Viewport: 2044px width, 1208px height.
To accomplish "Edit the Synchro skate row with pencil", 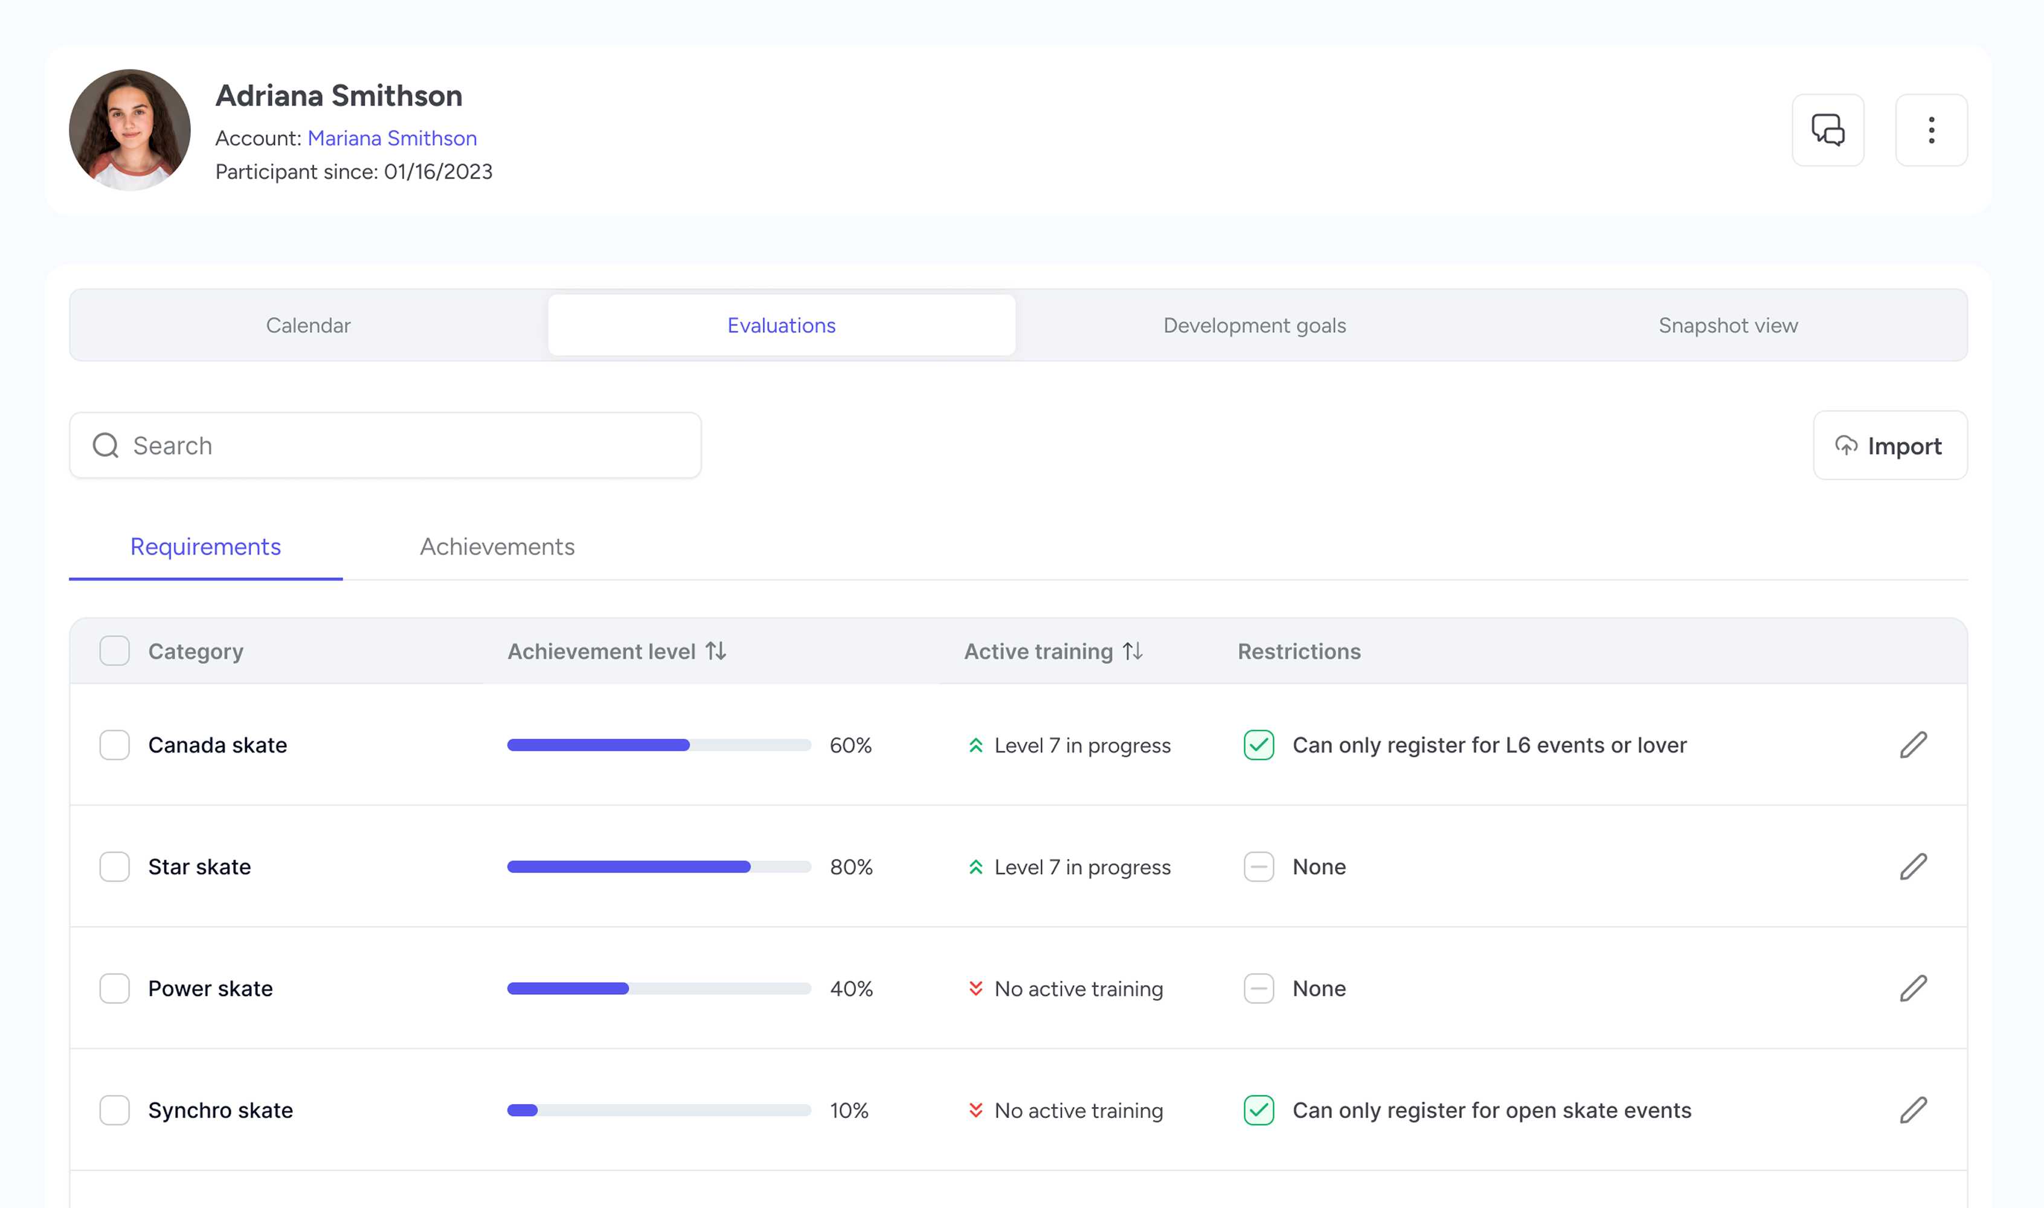I will [1913, 1110].
